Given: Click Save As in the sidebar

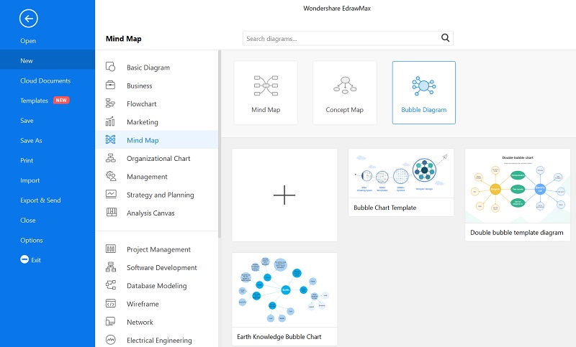Looking at the screenshot, I should 31,140.
